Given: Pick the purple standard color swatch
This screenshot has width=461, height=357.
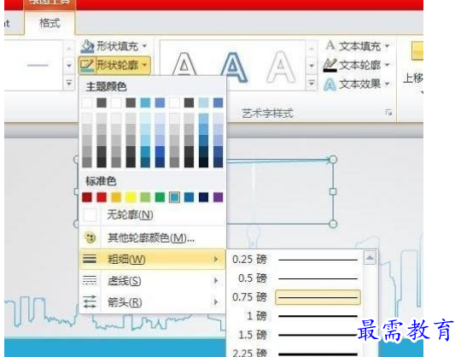Looking at the screenshot, I should point(218,197).
